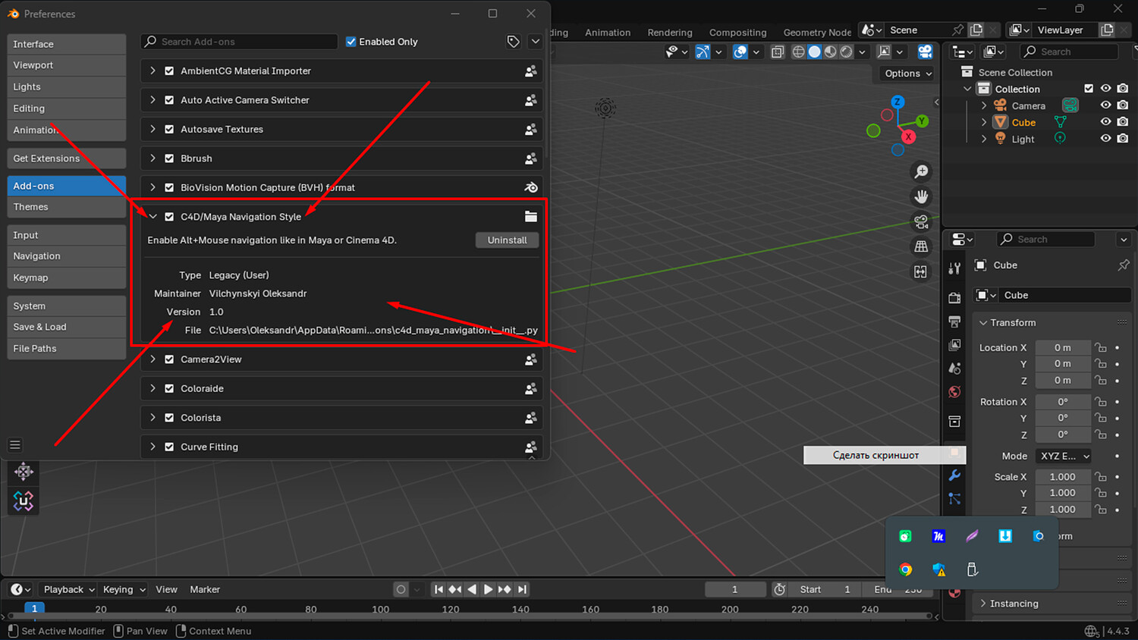Click the pan view hand icon
The width and height of the screenshot is (1138, 640).
[921, 196]
